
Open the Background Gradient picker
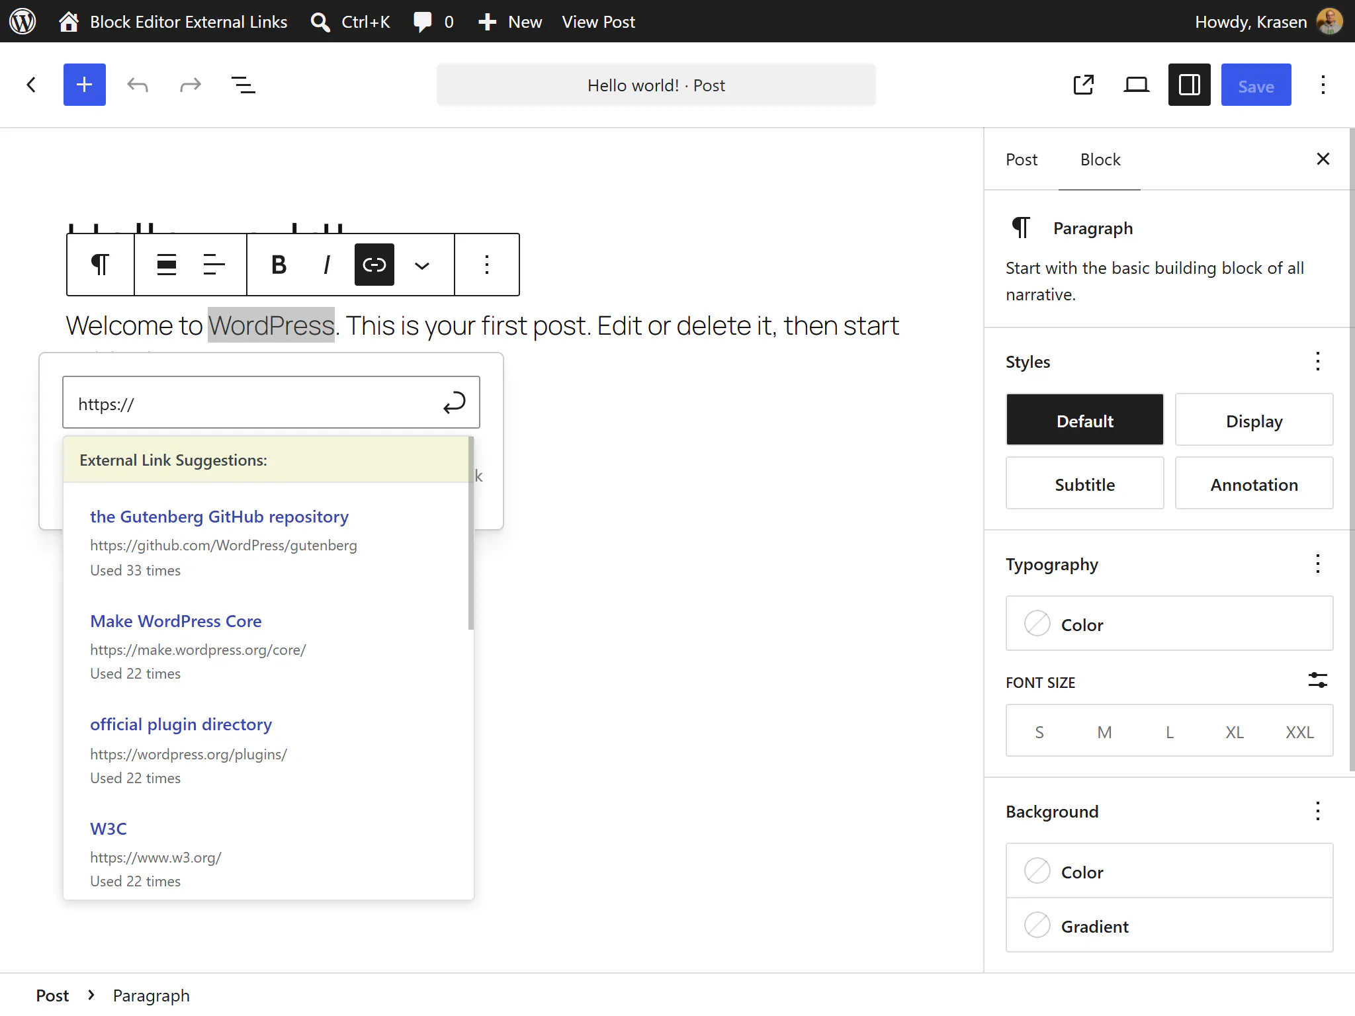(x=1169, y=925)
